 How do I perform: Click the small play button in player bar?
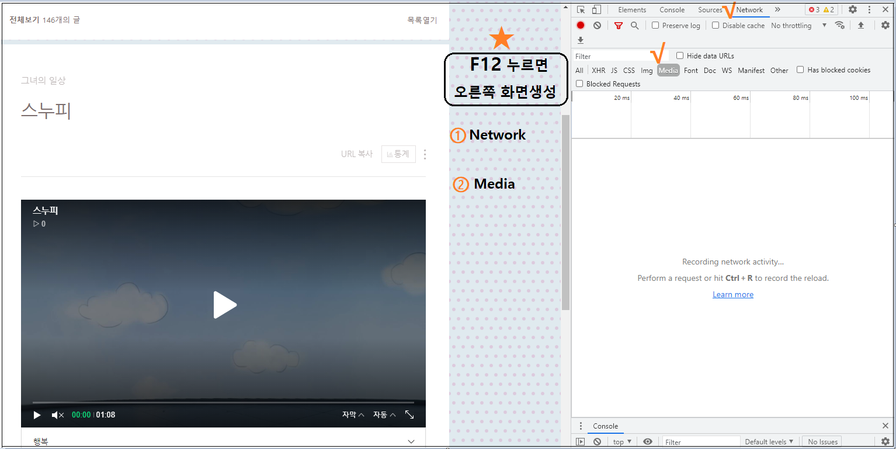pyautogui.click(x=37, y=415)
